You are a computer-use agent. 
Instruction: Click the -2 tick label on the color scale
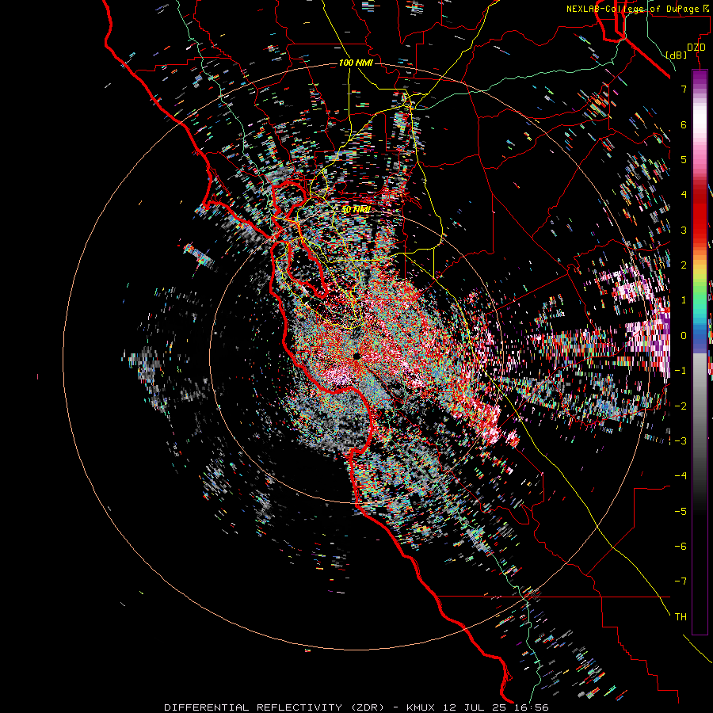[681, 406]
